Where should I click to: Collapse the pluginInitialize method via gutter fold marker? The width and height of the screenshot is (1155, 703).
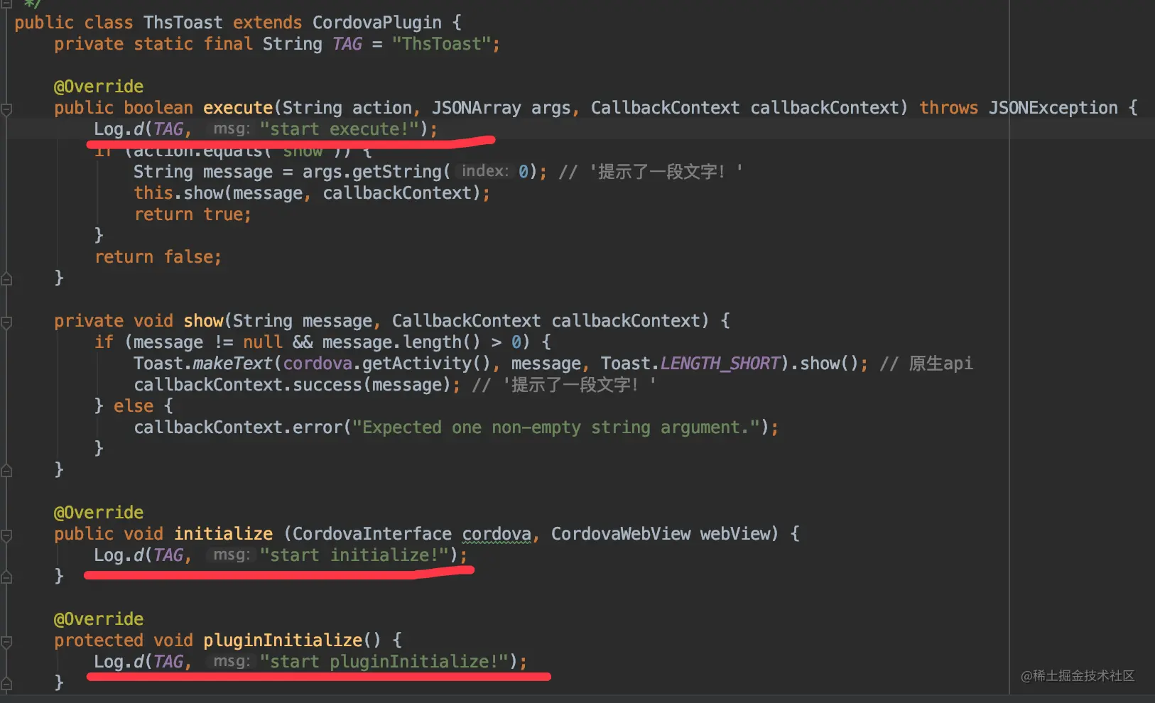tap(6, 642)
